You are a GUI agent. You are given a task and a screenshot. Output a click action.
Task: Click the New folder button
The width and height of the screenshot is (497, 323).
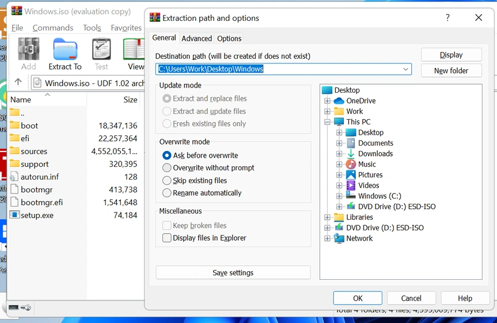[451, 71]
